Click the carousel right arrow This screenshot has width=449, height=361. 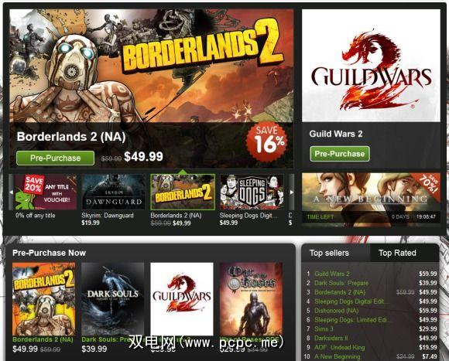pos(292,192)
